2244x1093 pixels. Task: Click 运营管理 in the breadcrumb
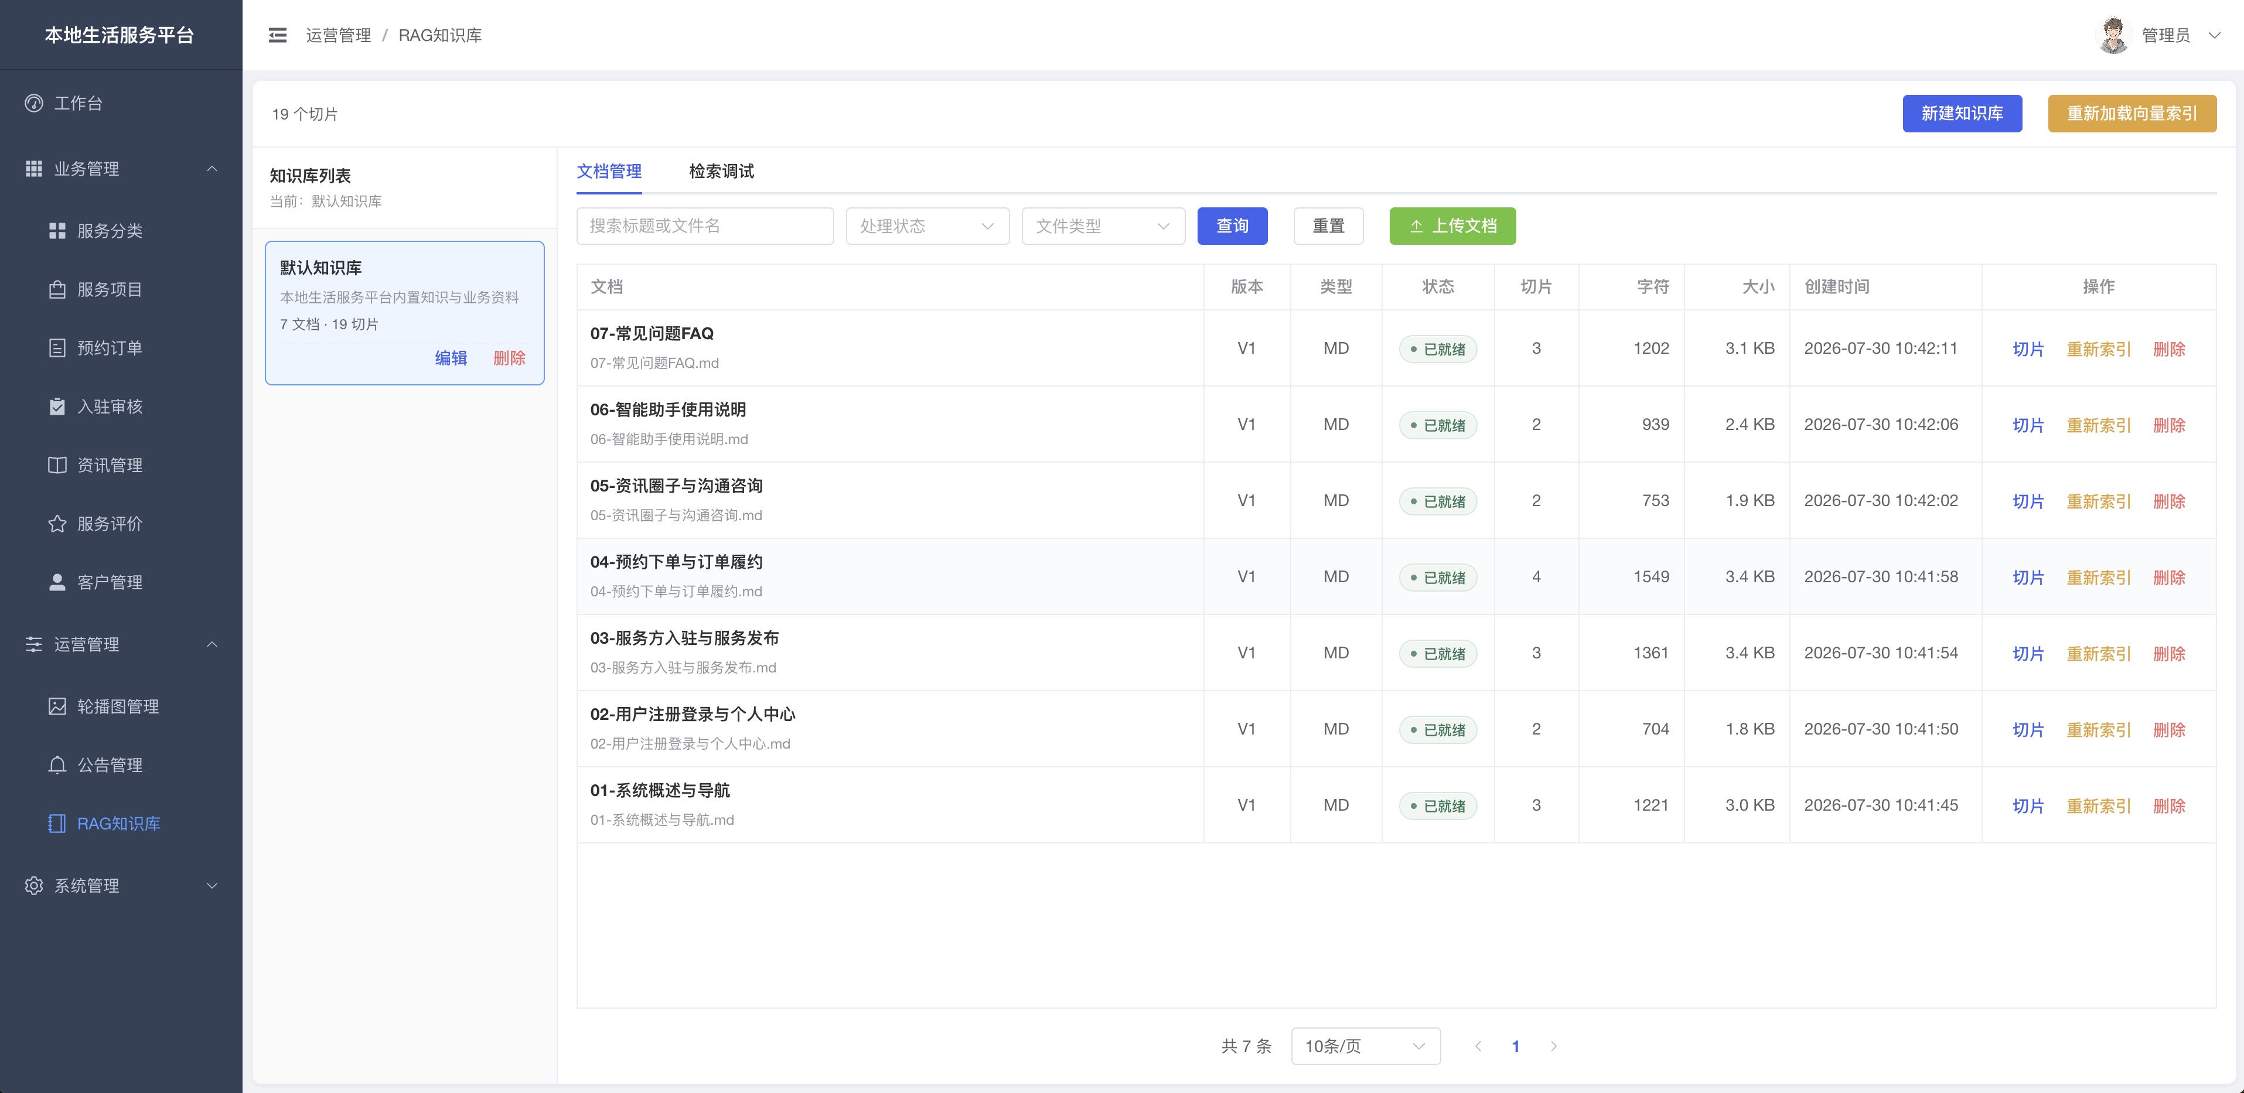pyautogui.click(x=338, y=35)
